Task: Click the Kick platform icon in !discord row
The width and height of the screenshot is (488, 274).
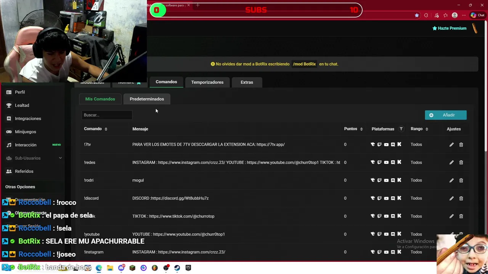Action: (x=399, y=198)
